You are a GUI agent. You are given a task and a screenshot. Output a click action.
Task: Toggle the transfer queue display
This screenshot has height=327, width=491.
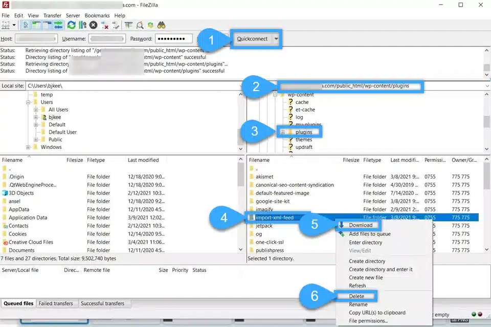(x=58, y=25)
